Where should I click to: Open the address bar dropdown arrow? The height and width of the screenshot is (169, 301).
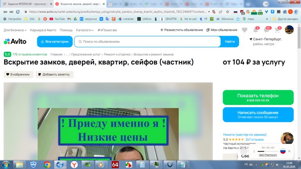(209, 12)
